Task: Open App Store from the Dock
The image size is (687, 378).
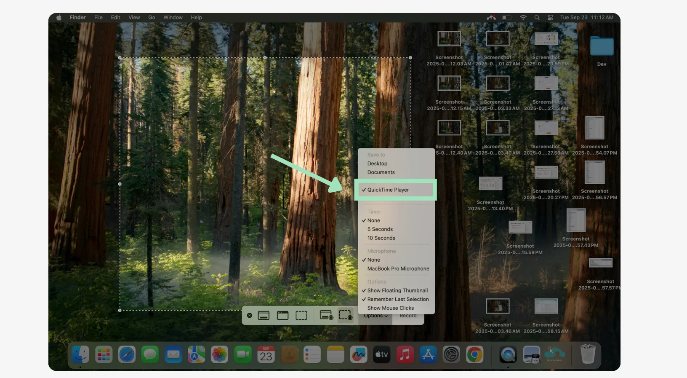Action: [x=428, y=354]
